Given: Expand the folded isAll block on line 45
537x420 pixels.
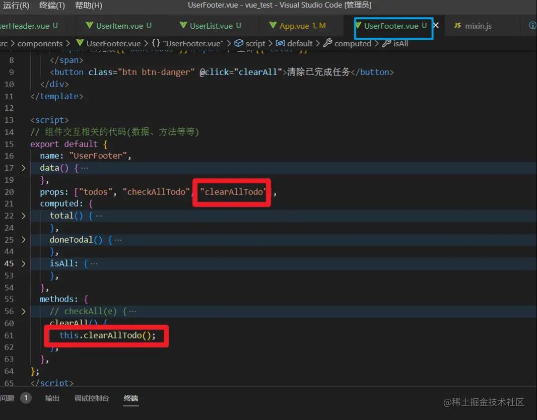Looking at the screenshot, I should pos(23,263).
